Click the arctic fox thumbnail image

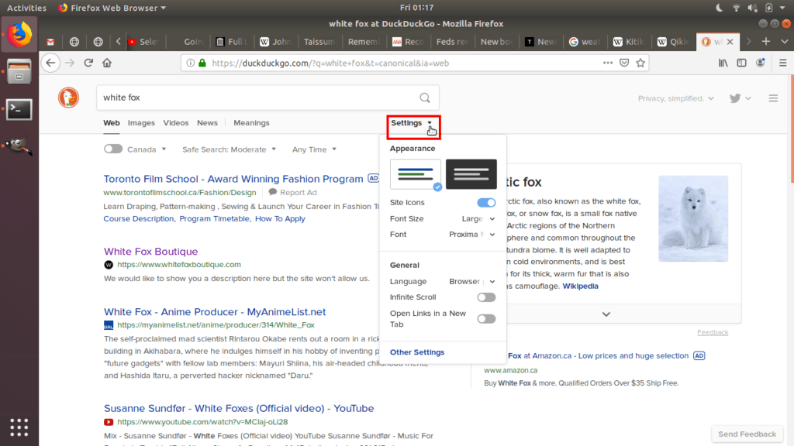click(693, 218)
